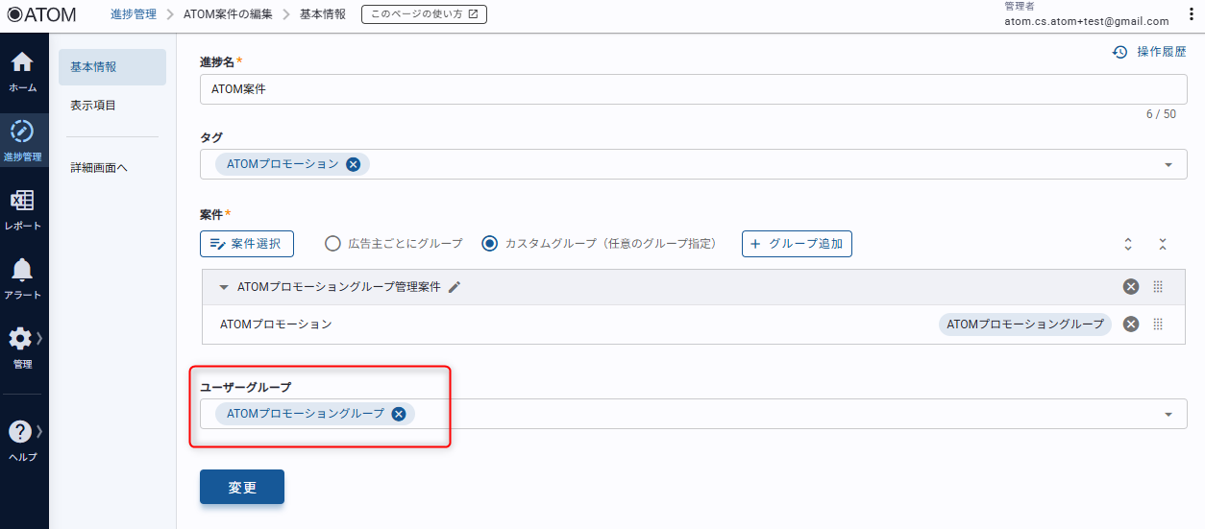Select 広告主ごとにグループ radio button

(x=332, y=244)
